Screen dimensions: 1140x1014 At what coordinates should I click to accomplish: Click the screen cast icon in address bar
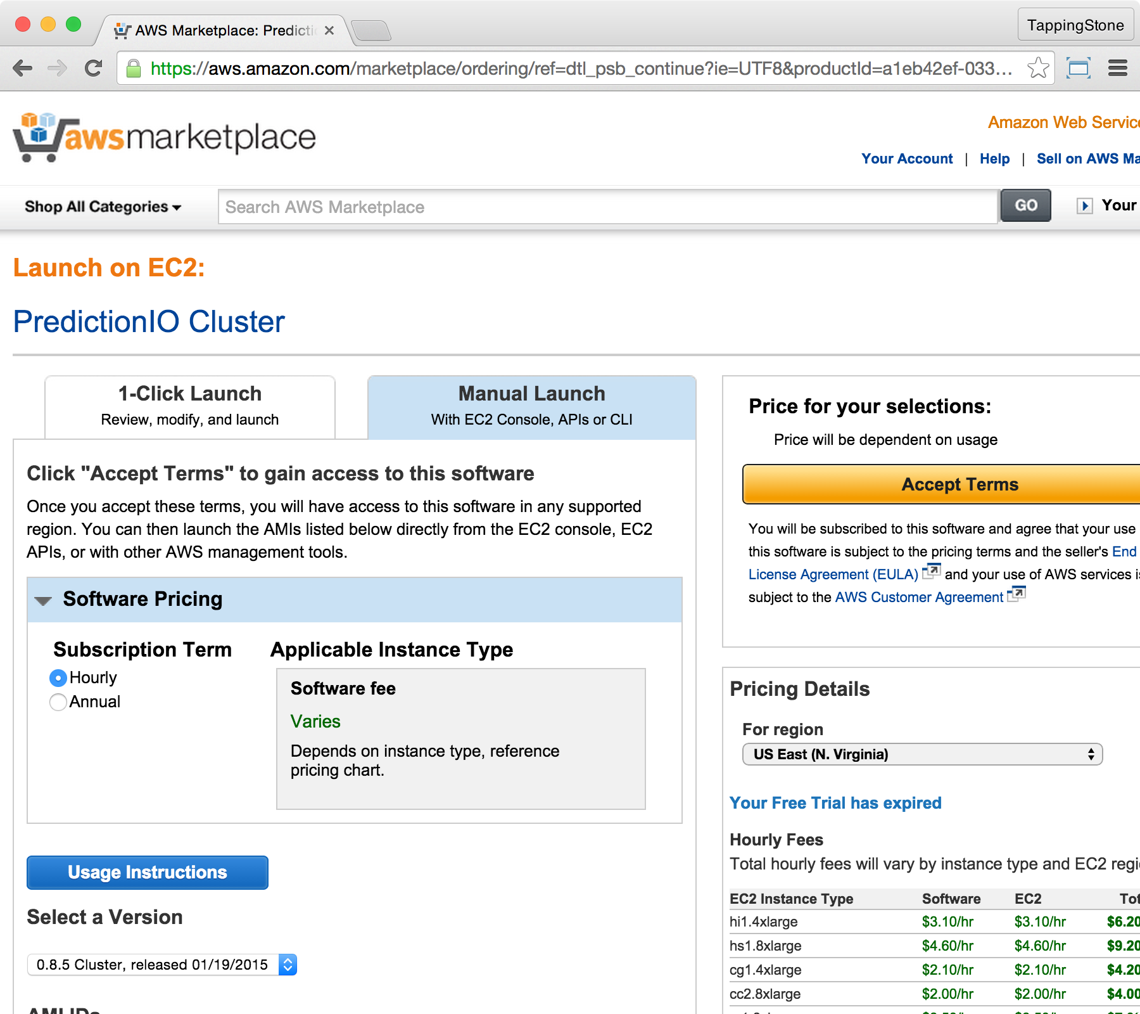point(1078,68)
